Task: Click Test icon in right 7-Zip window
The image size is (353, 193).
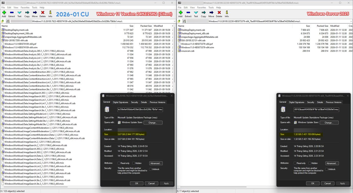Action: click(x=196, y=13)
